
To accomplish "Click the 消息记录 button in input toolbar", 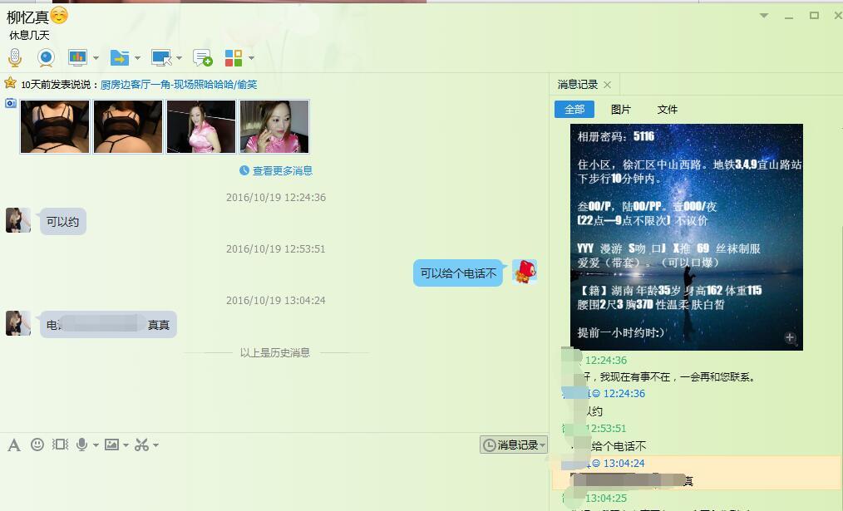I will pos(514,445).
